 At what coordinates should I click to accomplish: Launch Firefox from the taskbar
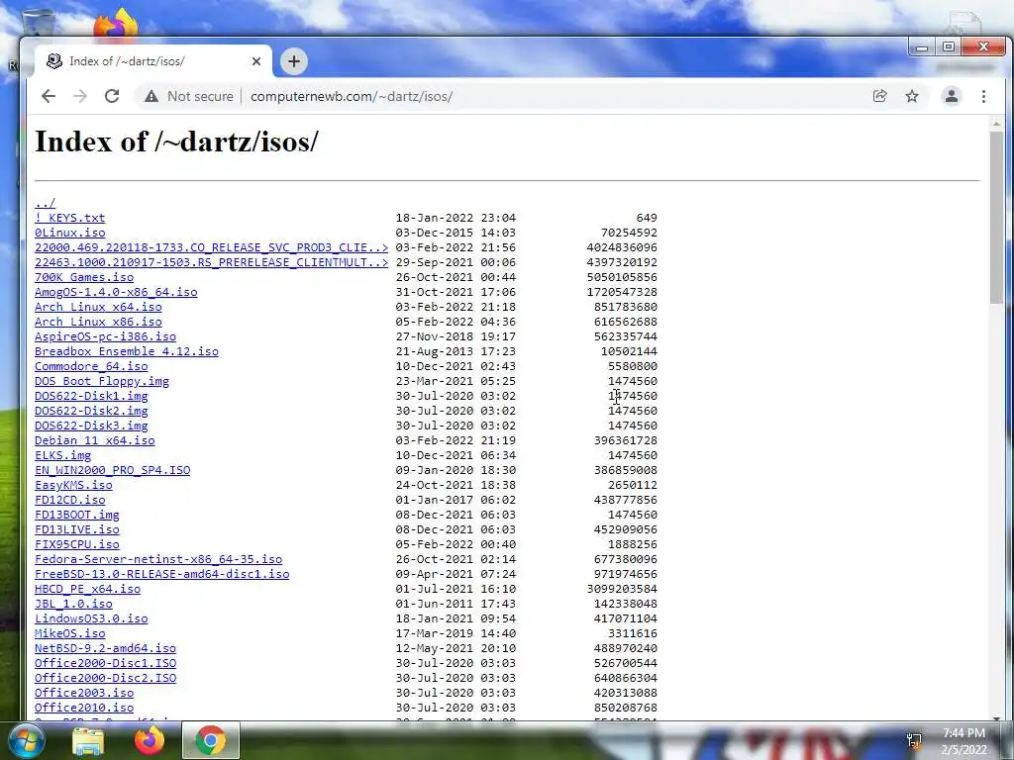(150, 740)
